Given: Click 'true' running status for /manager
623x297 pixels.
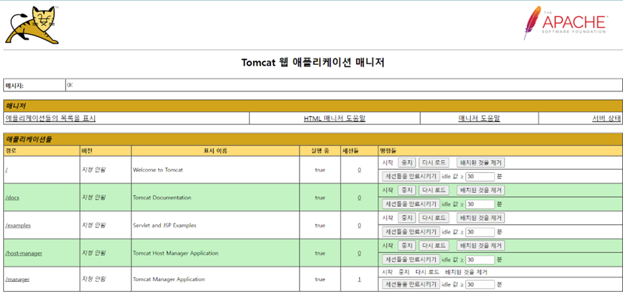Looking at the screenshot, I should pyautogui.click(x=320, y=280).
